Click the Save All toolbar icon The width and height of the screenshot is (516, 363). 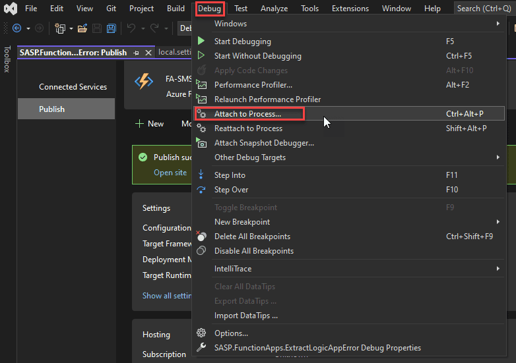pos(111,28)
